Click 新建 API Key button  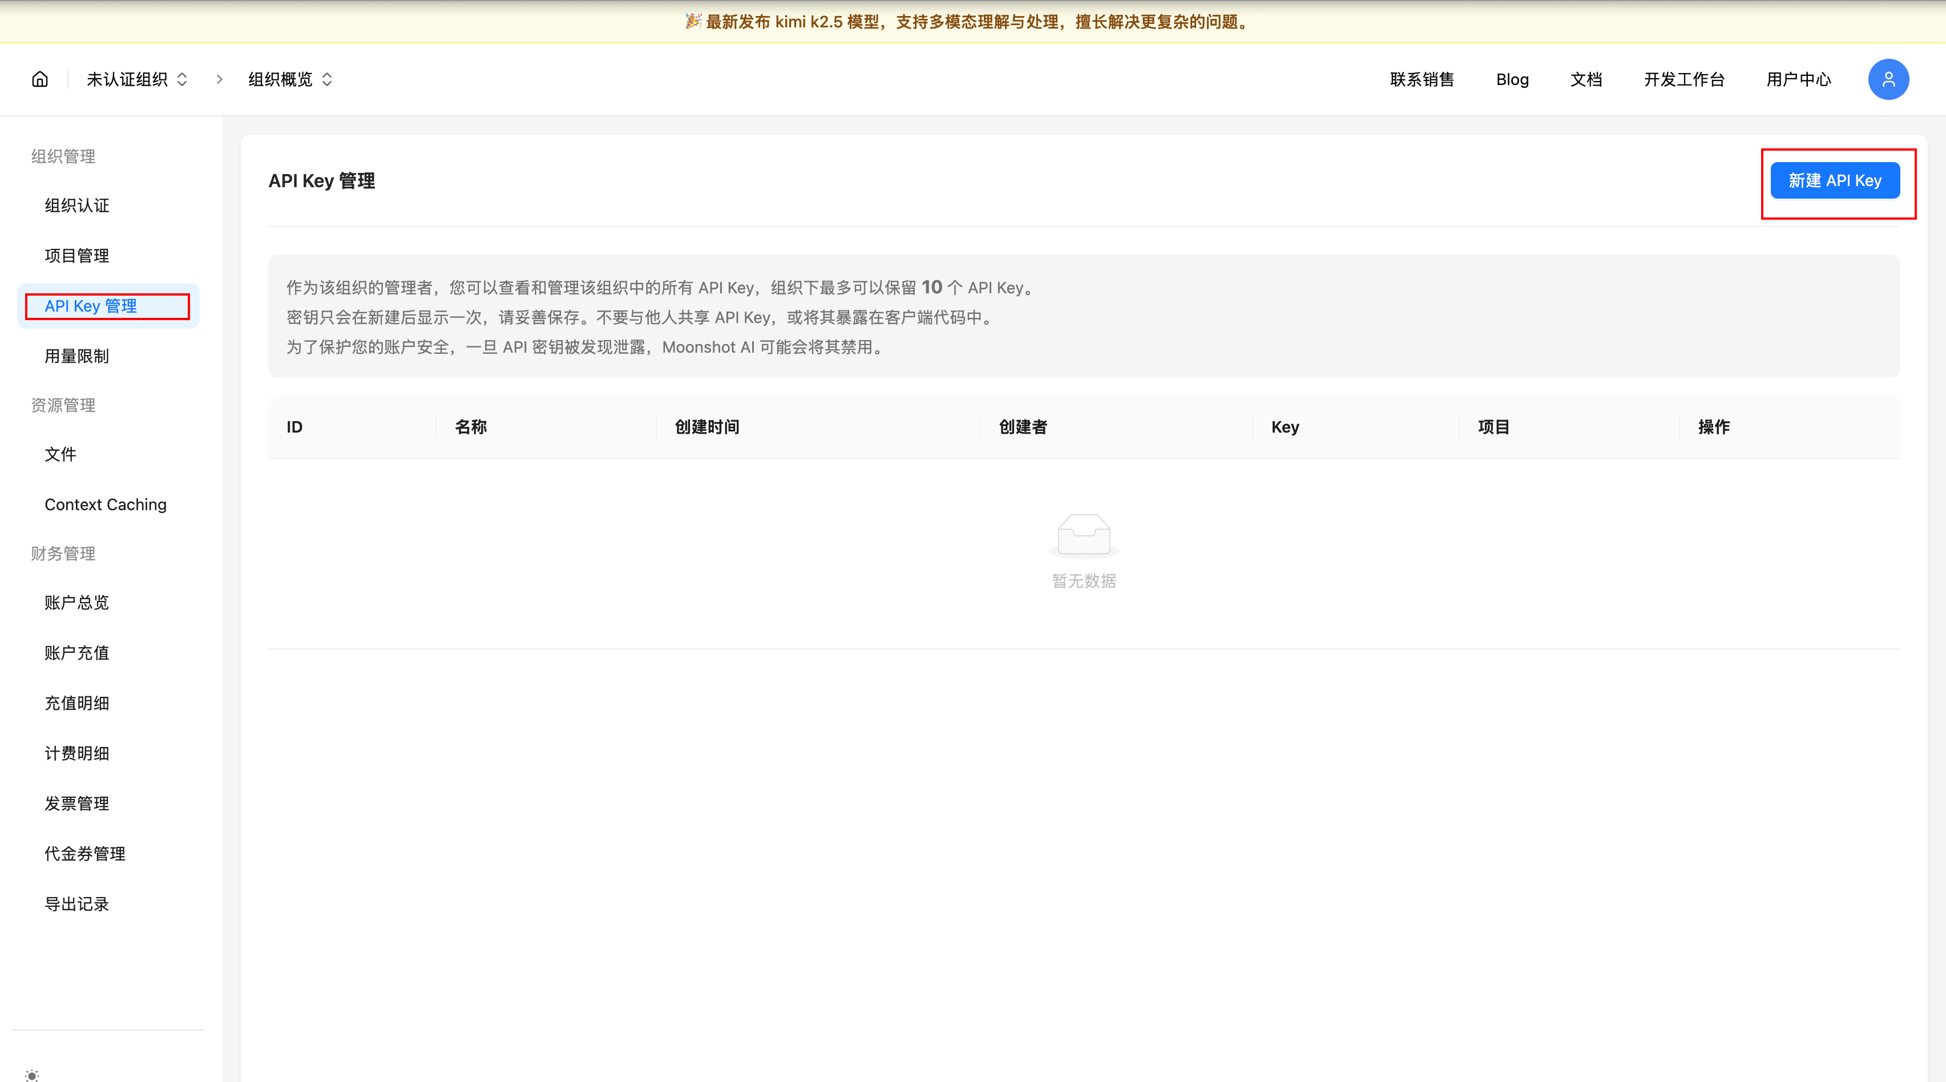click(x=1834, y=180)
